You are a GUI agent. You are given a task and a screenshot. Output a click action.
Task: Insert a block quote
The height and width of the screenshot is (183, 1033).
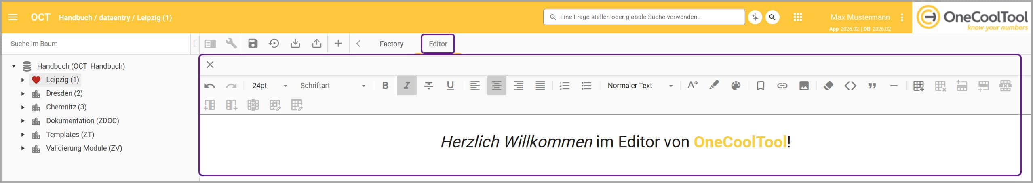[872, 86]
